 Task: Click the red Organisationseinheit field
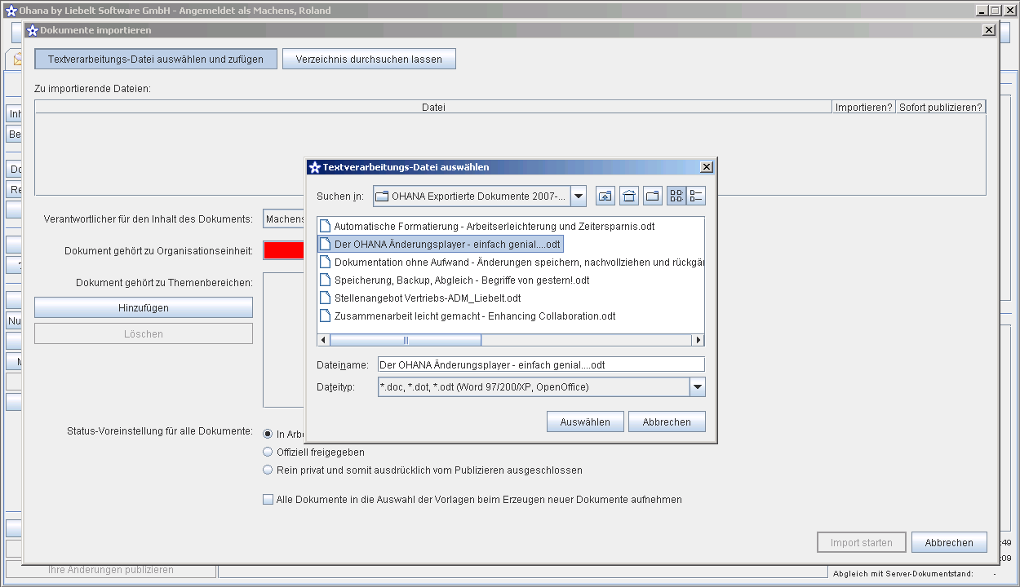pos(283,251)
